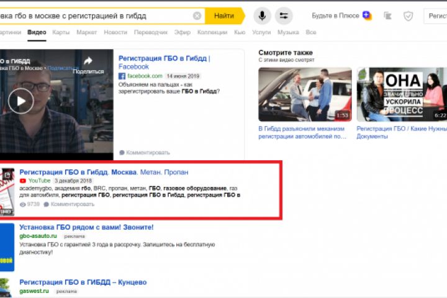Switch to the Услуги tab
Image resolution: width=447 pixels, height=298 pixels.
(x=261, y=32)
